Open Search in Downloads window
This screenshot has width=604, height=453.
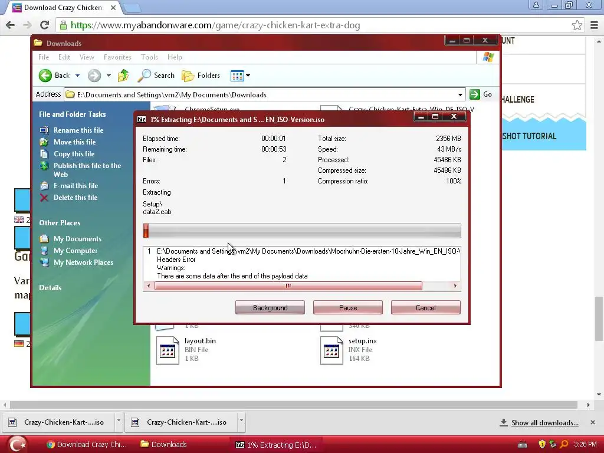(156, 75)
